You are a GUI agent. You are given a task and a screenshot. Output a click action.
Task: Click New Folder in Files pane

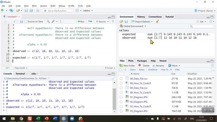click(127, 65)
